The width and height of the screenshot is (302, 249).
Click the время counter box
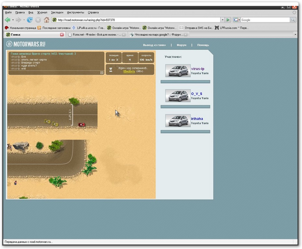point(130,57)
